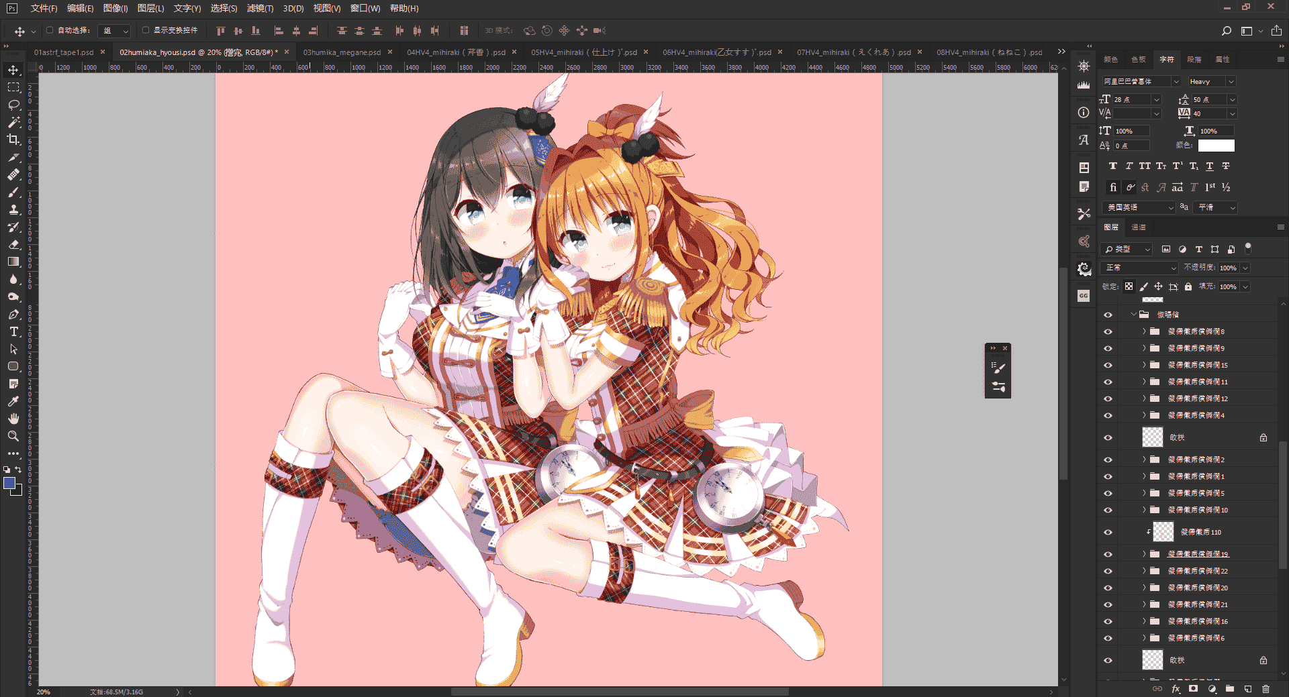
Task: Select the Crop tool
Action: [x=13, y=140]
